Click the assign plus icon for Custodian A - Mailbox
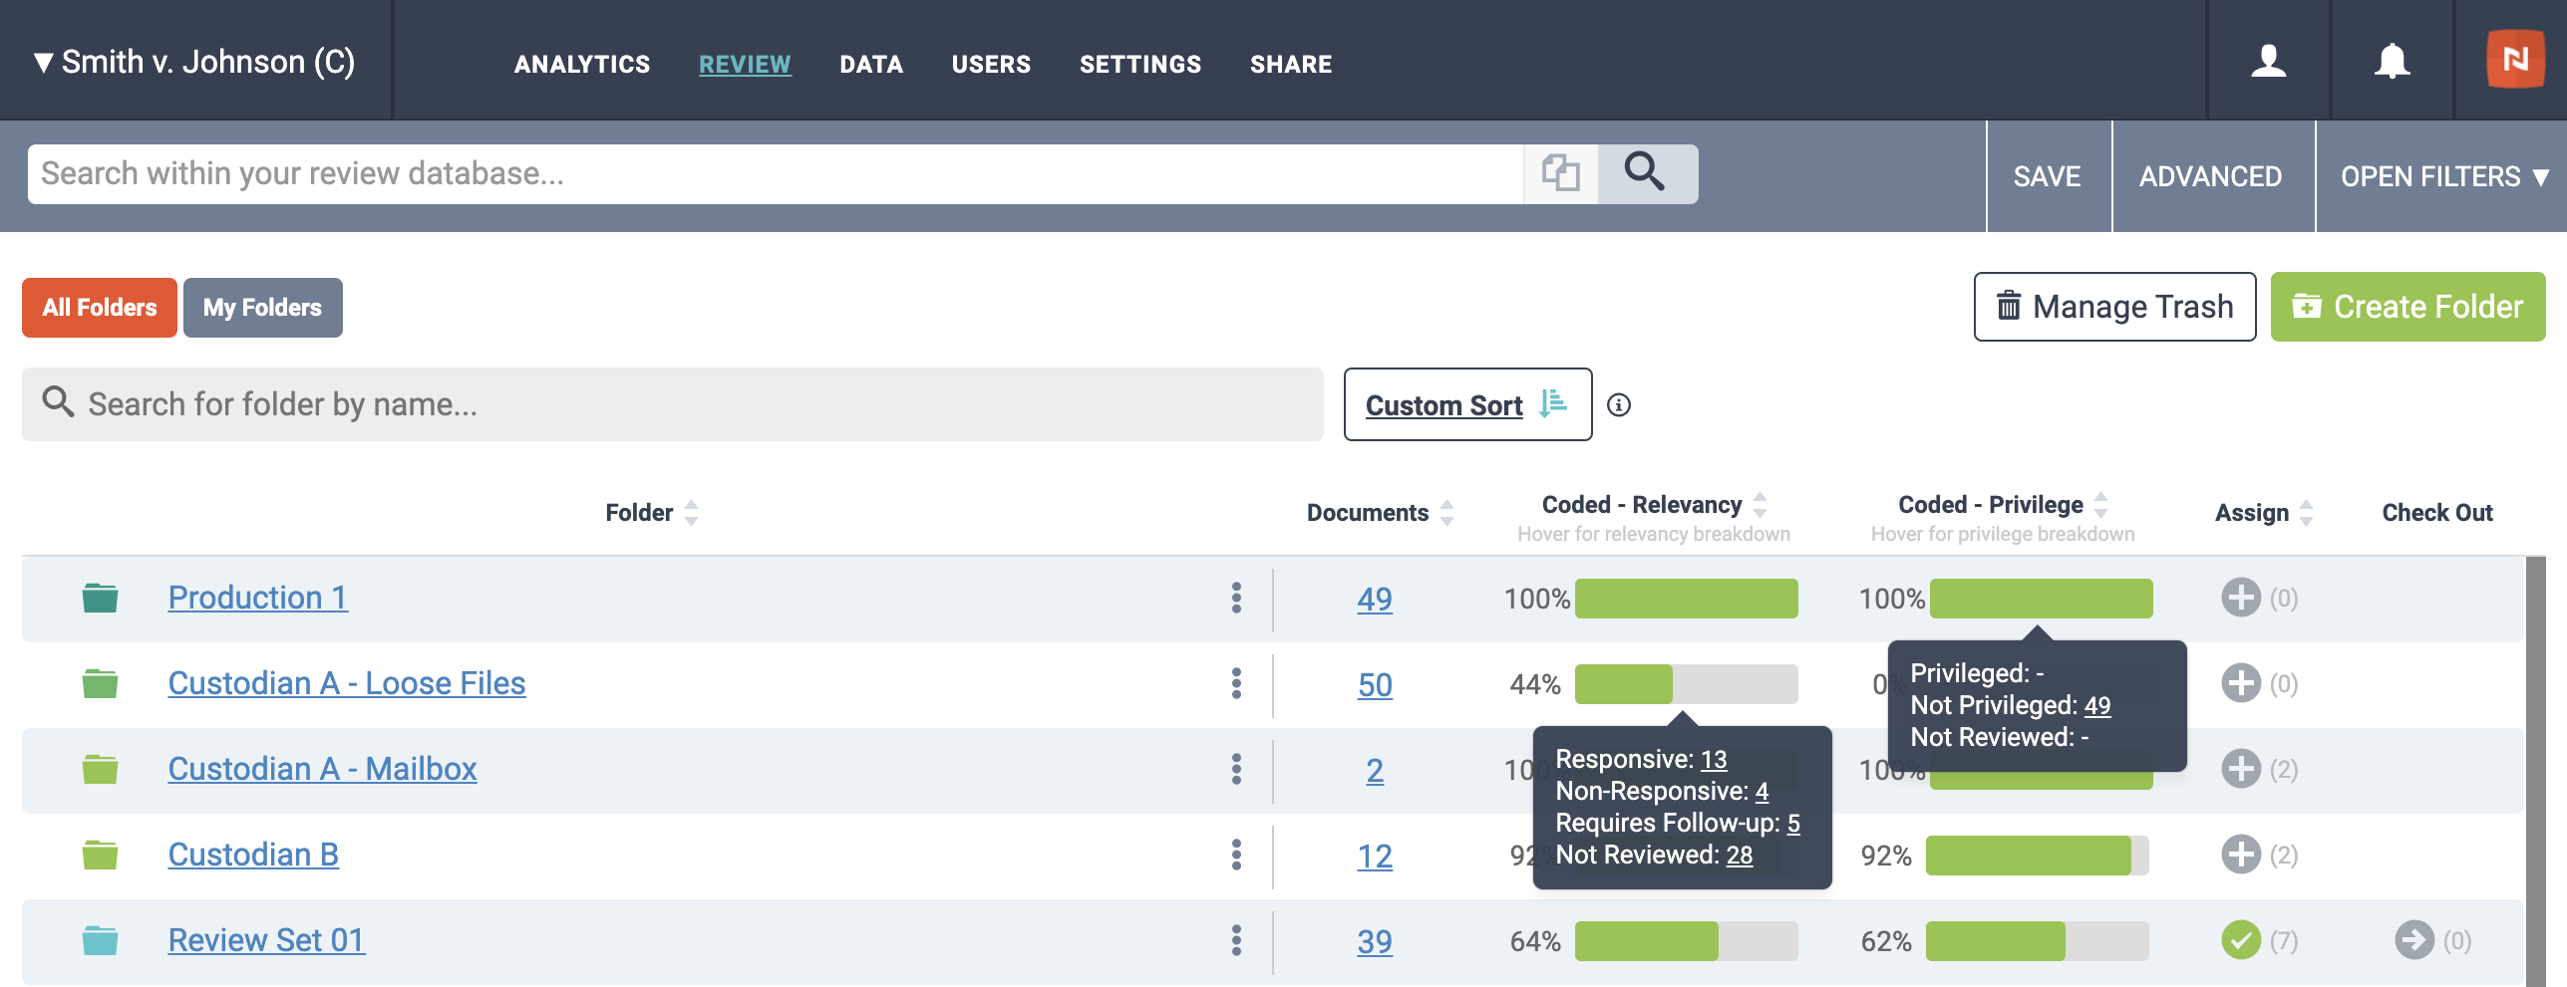This screenshot has height=987, width=2567. [2241, 769]
